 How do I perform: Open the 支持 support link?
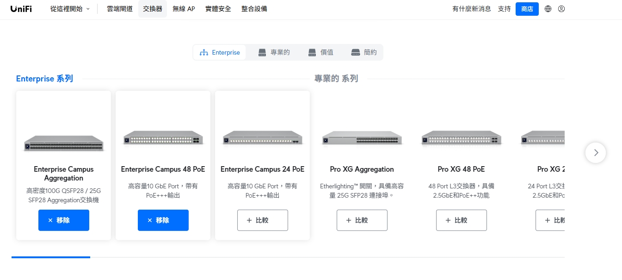pos(504,9)
